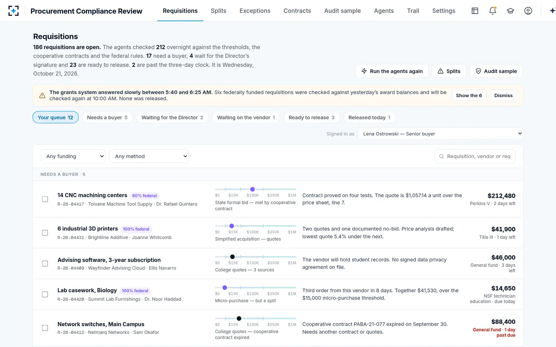The width and height of the screenshot is (556, 347).
Task: Open Splits button with warning icon
Action: 449,71
